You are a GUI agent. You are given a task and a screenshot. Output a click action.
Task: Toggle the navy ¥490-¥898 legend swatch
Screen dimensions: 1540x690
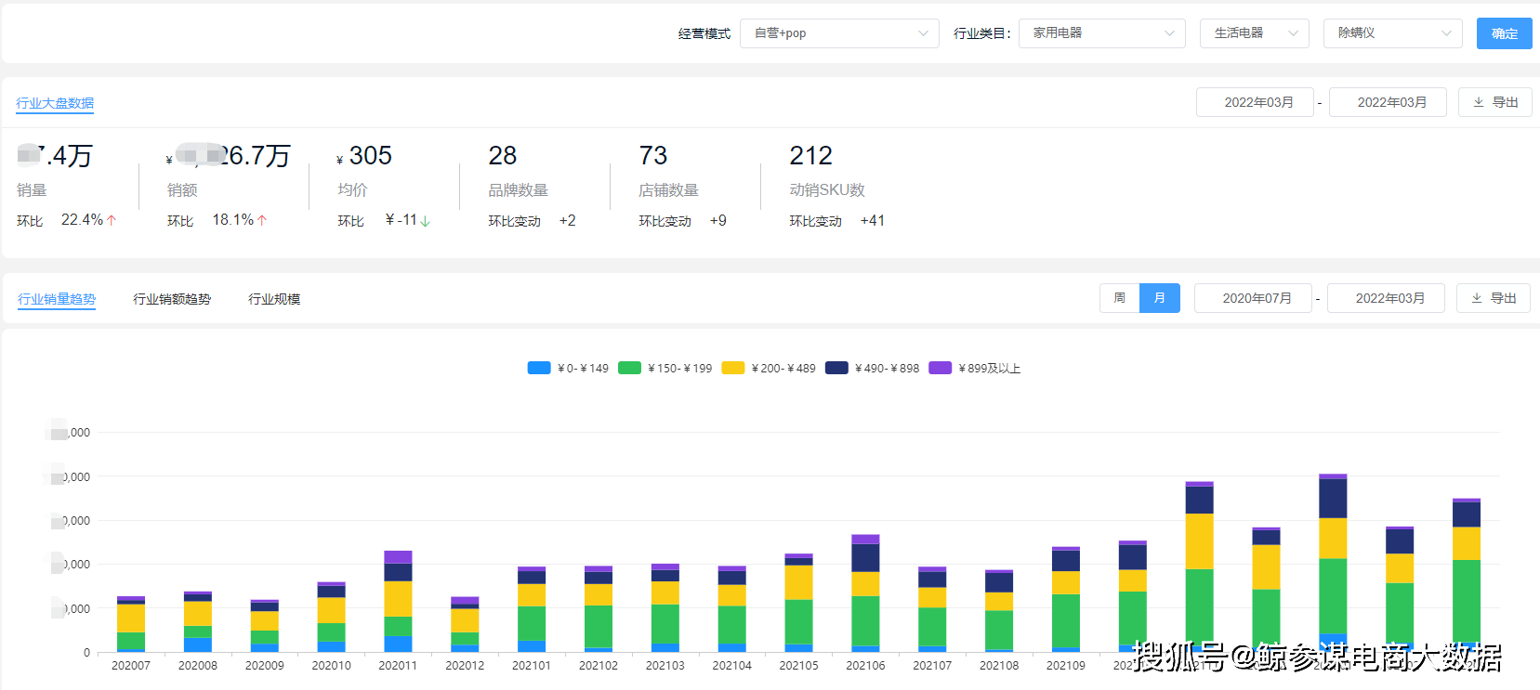click(x=837, y=368)
